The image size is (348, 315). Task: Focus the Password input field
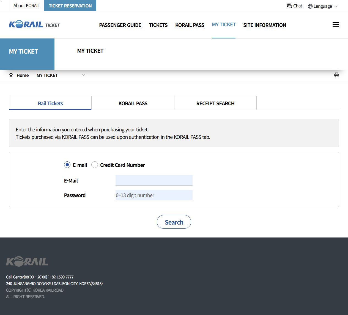(x=154, y=195)
